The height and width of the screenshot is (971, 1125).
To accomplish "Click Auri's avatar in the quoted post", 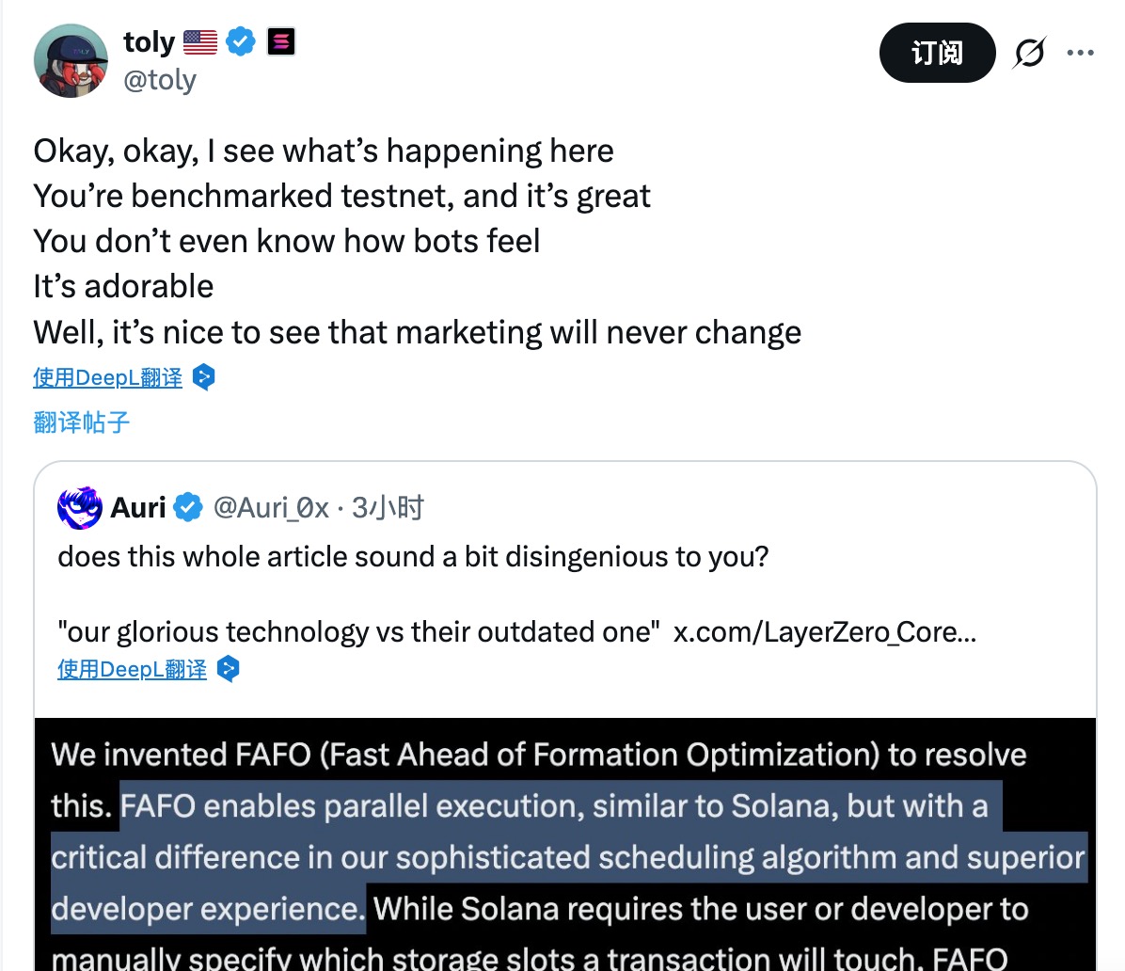I will click(80, 508).
